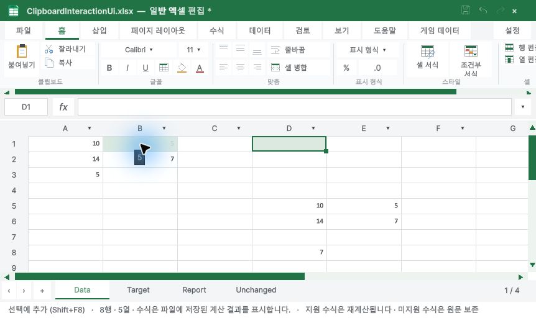
Task: Align text to bottom
Action: click(257, 51)
